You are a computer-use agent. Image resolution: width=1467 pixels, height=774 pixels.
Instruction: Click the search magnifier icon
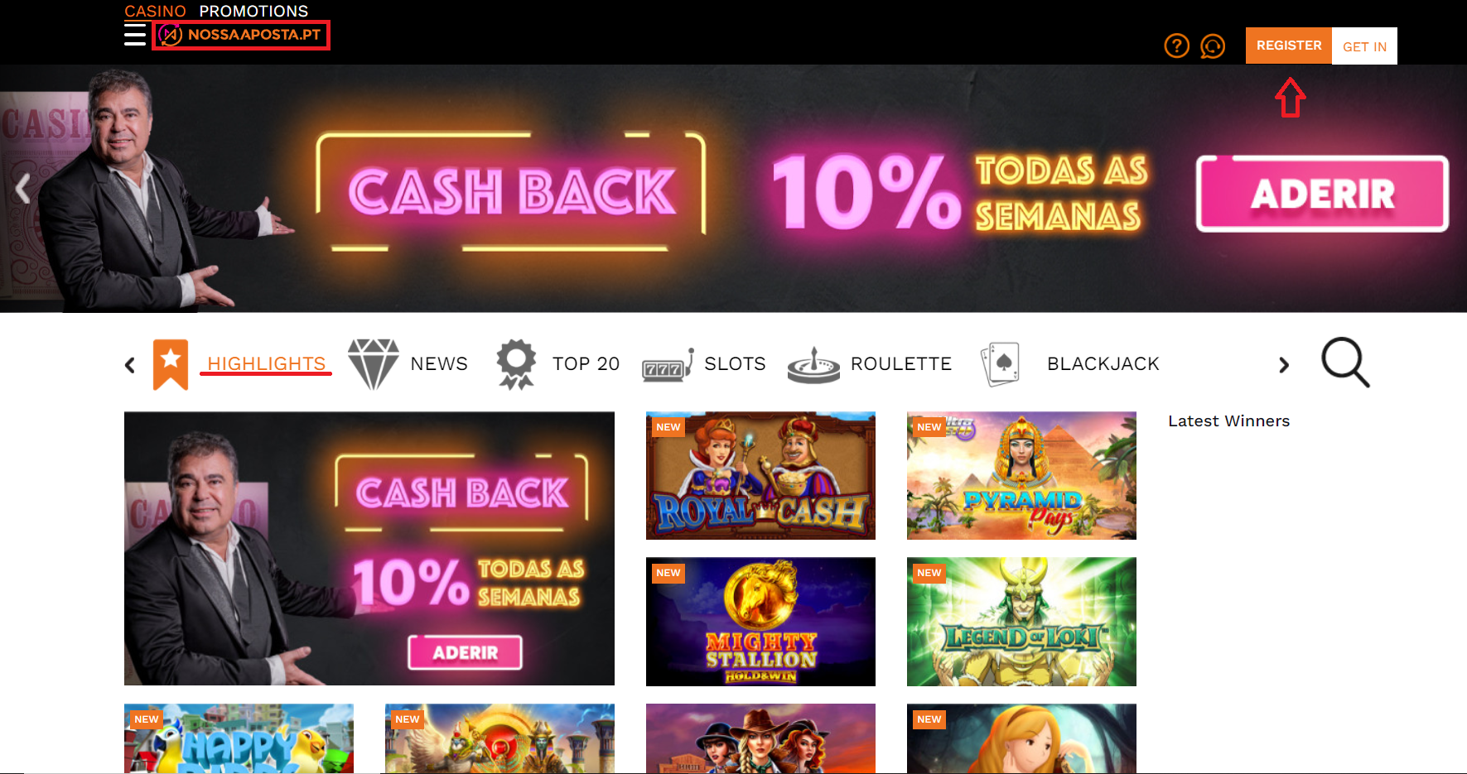[1345, 363]
